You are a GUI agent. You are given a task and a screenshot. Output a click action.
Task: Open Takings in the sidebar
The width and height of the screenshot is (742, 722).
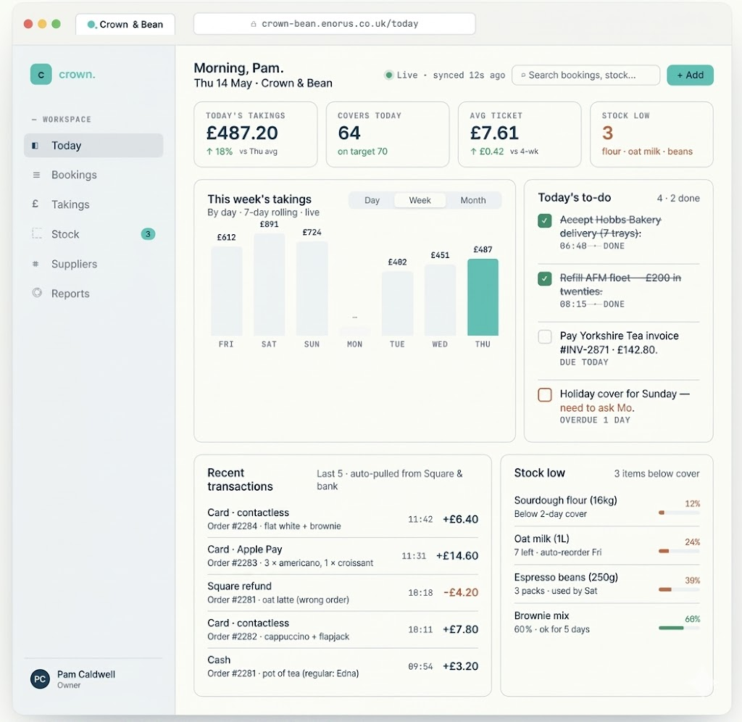(x=93, y=204)
